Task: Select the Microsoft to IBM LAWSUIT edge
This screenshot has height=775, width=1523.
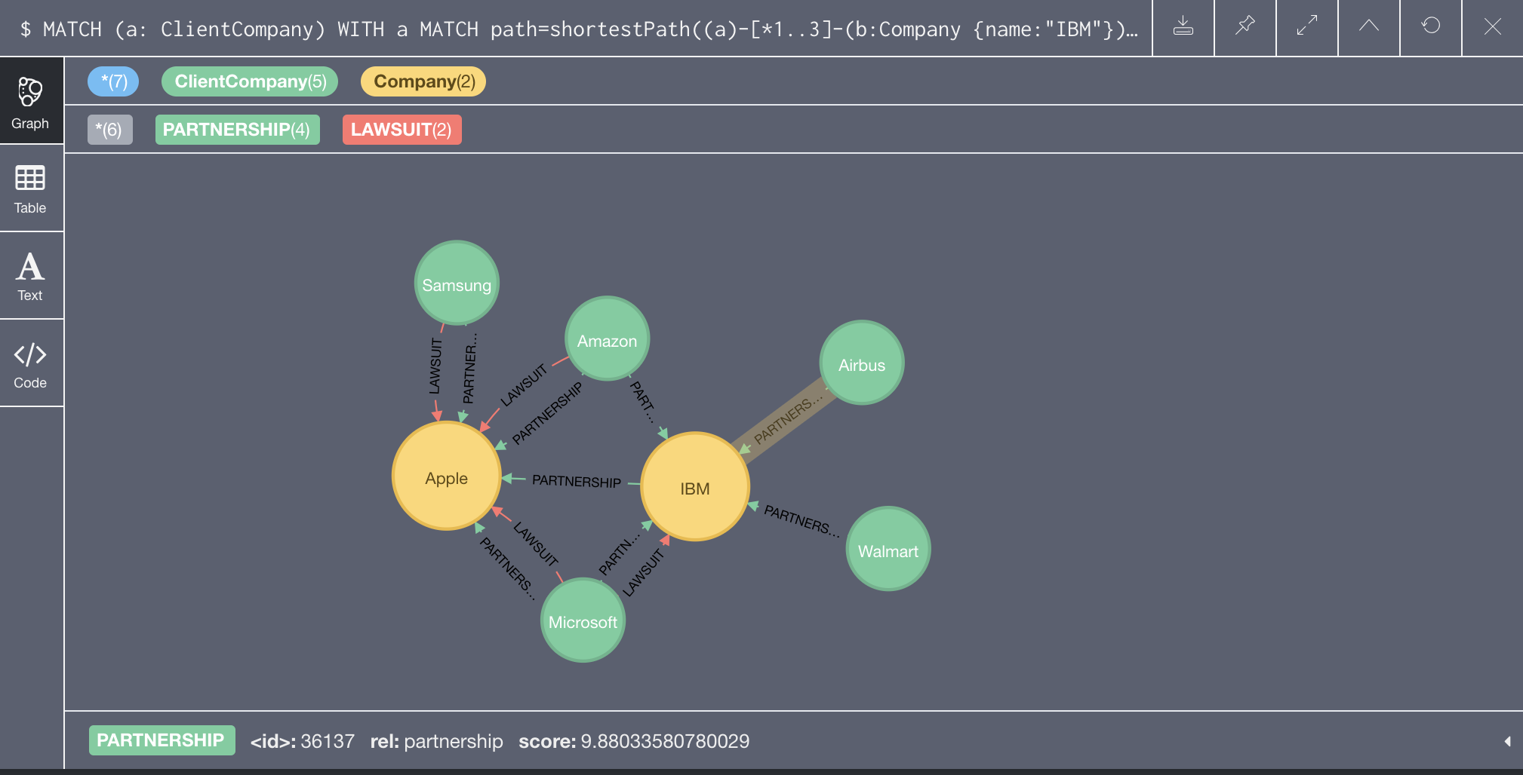Action: click(x=643, y=573)
